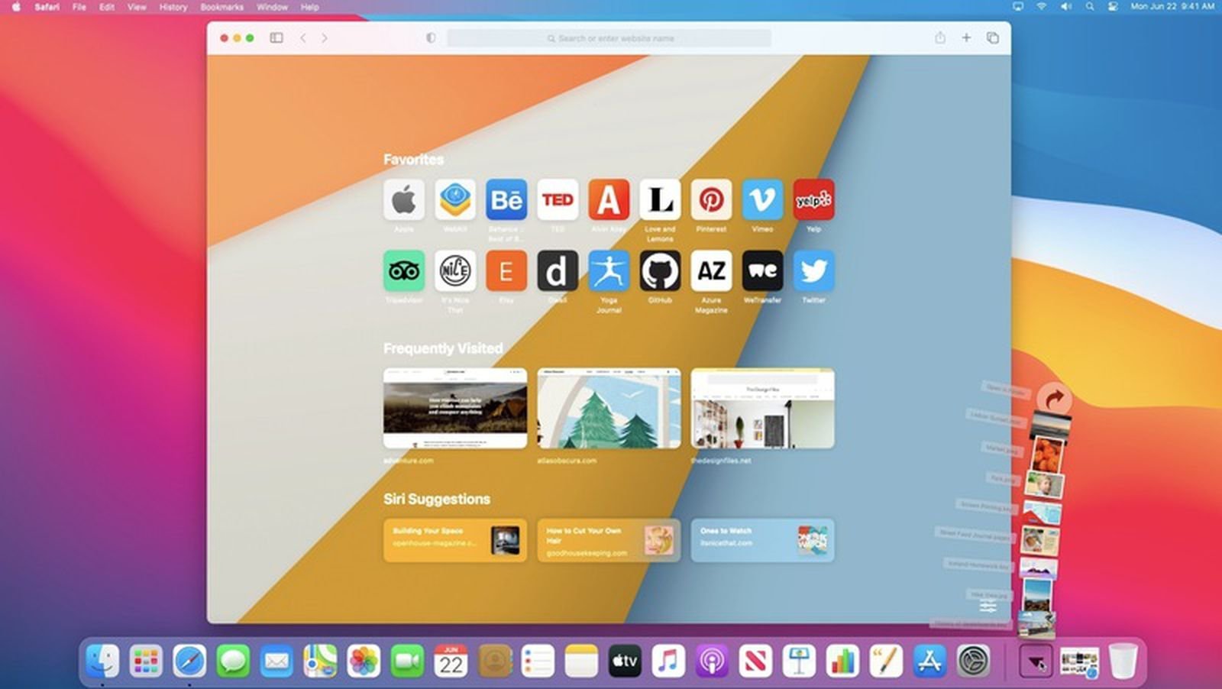Image resolution: width=1222 pixels, height=689 pixels.
Task: Open the Tripadvisor favorite
Action: 404,271
